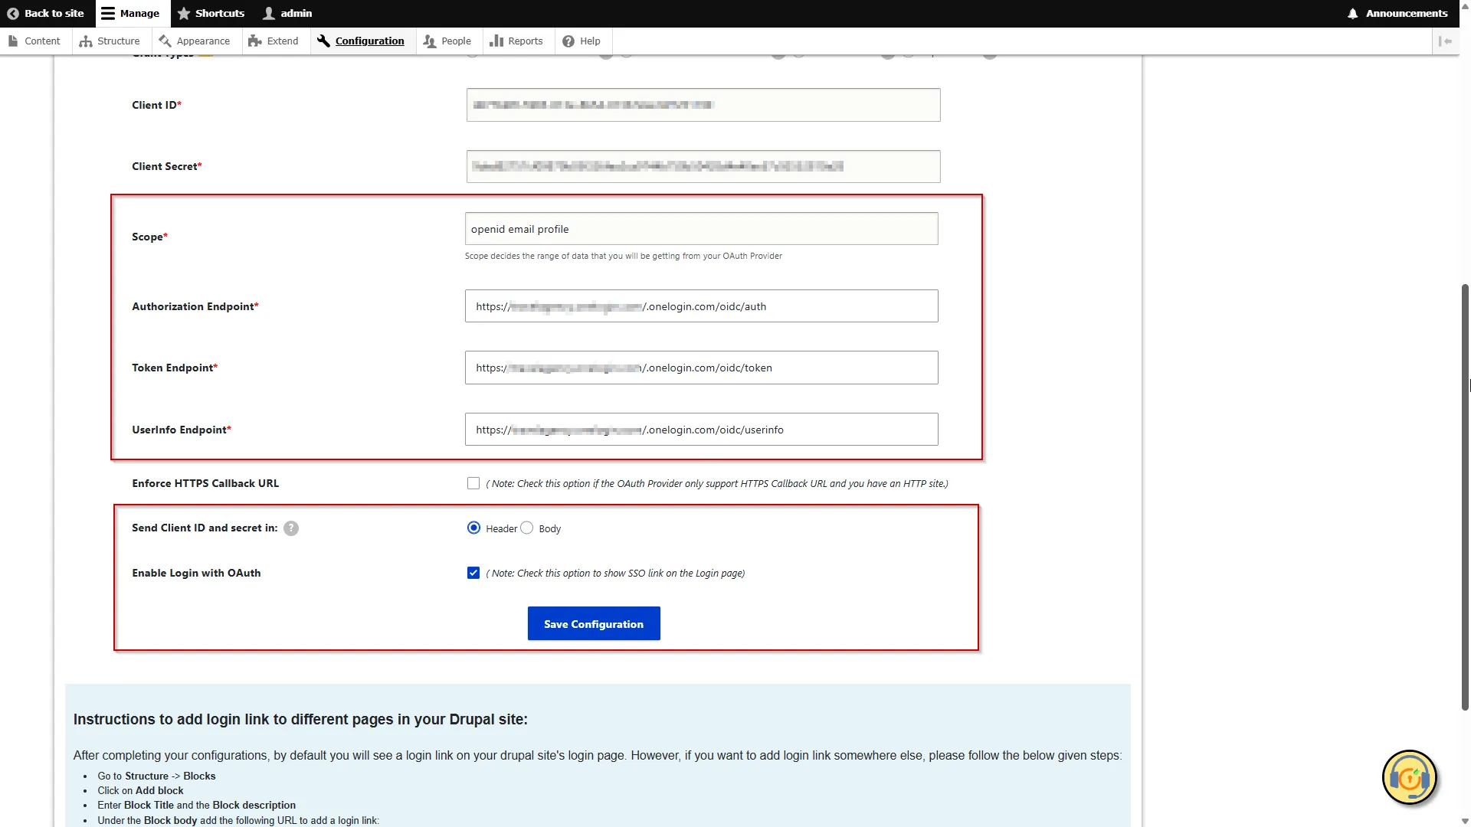This screenshot has width=1471, height=827.
Task: Click the 'Enter Block Title' instruction line
Action: [x=196, y=805]
